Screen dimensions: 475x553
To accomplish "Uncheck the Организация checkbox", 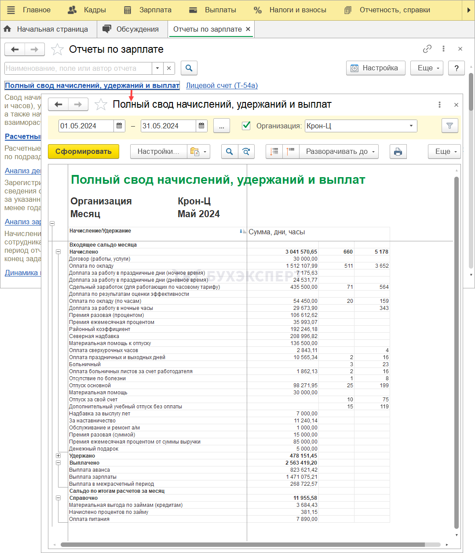I will pos(247,126).
